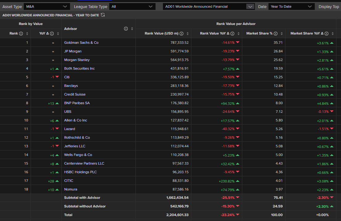
Task: Select the Total value 2,204,601.33
Action: point(177,215)
